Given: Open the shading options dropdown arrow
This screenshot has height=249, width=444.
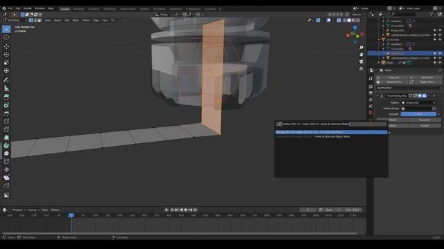Looking at the screenshot, I should (362, 20).
